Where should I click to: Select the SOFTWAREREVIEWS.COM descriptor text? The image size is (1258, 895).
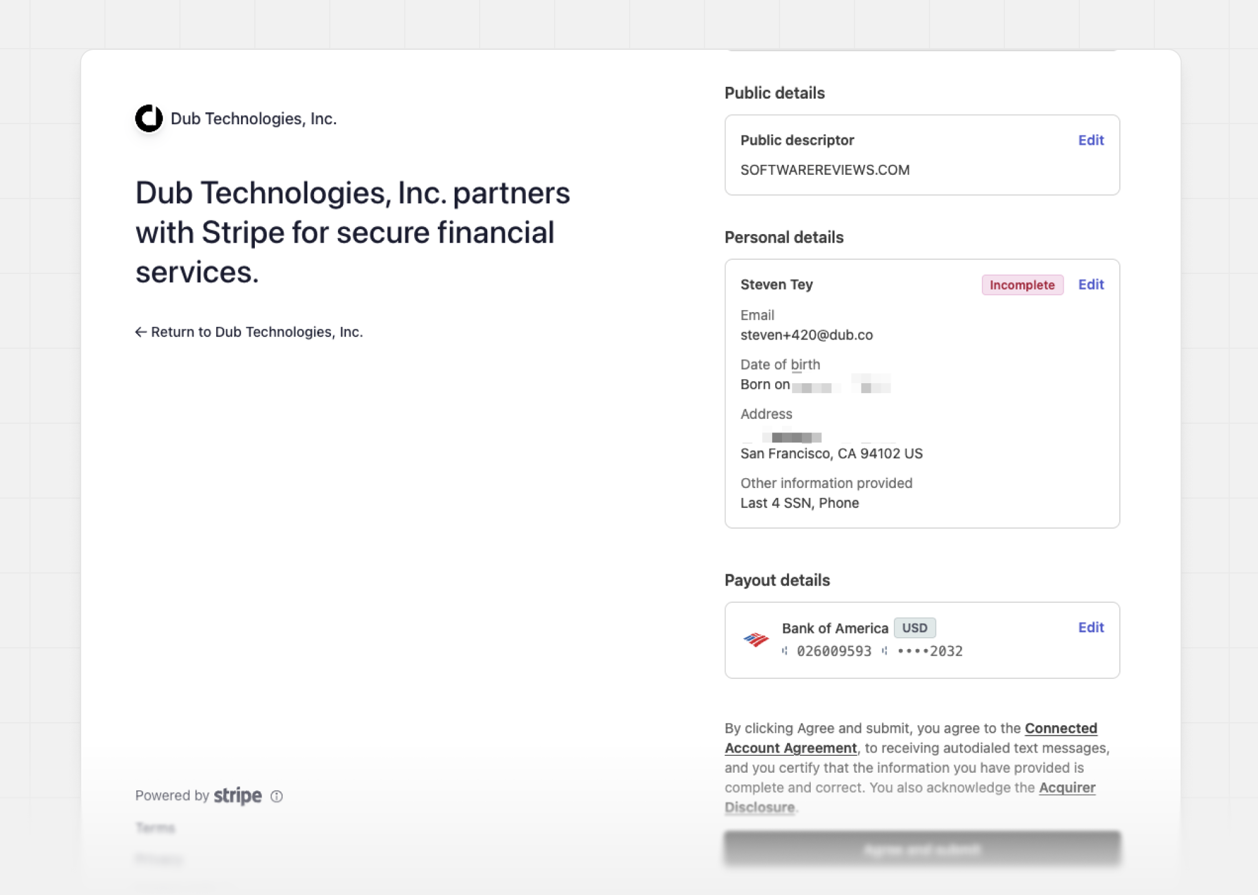[825, 170]
